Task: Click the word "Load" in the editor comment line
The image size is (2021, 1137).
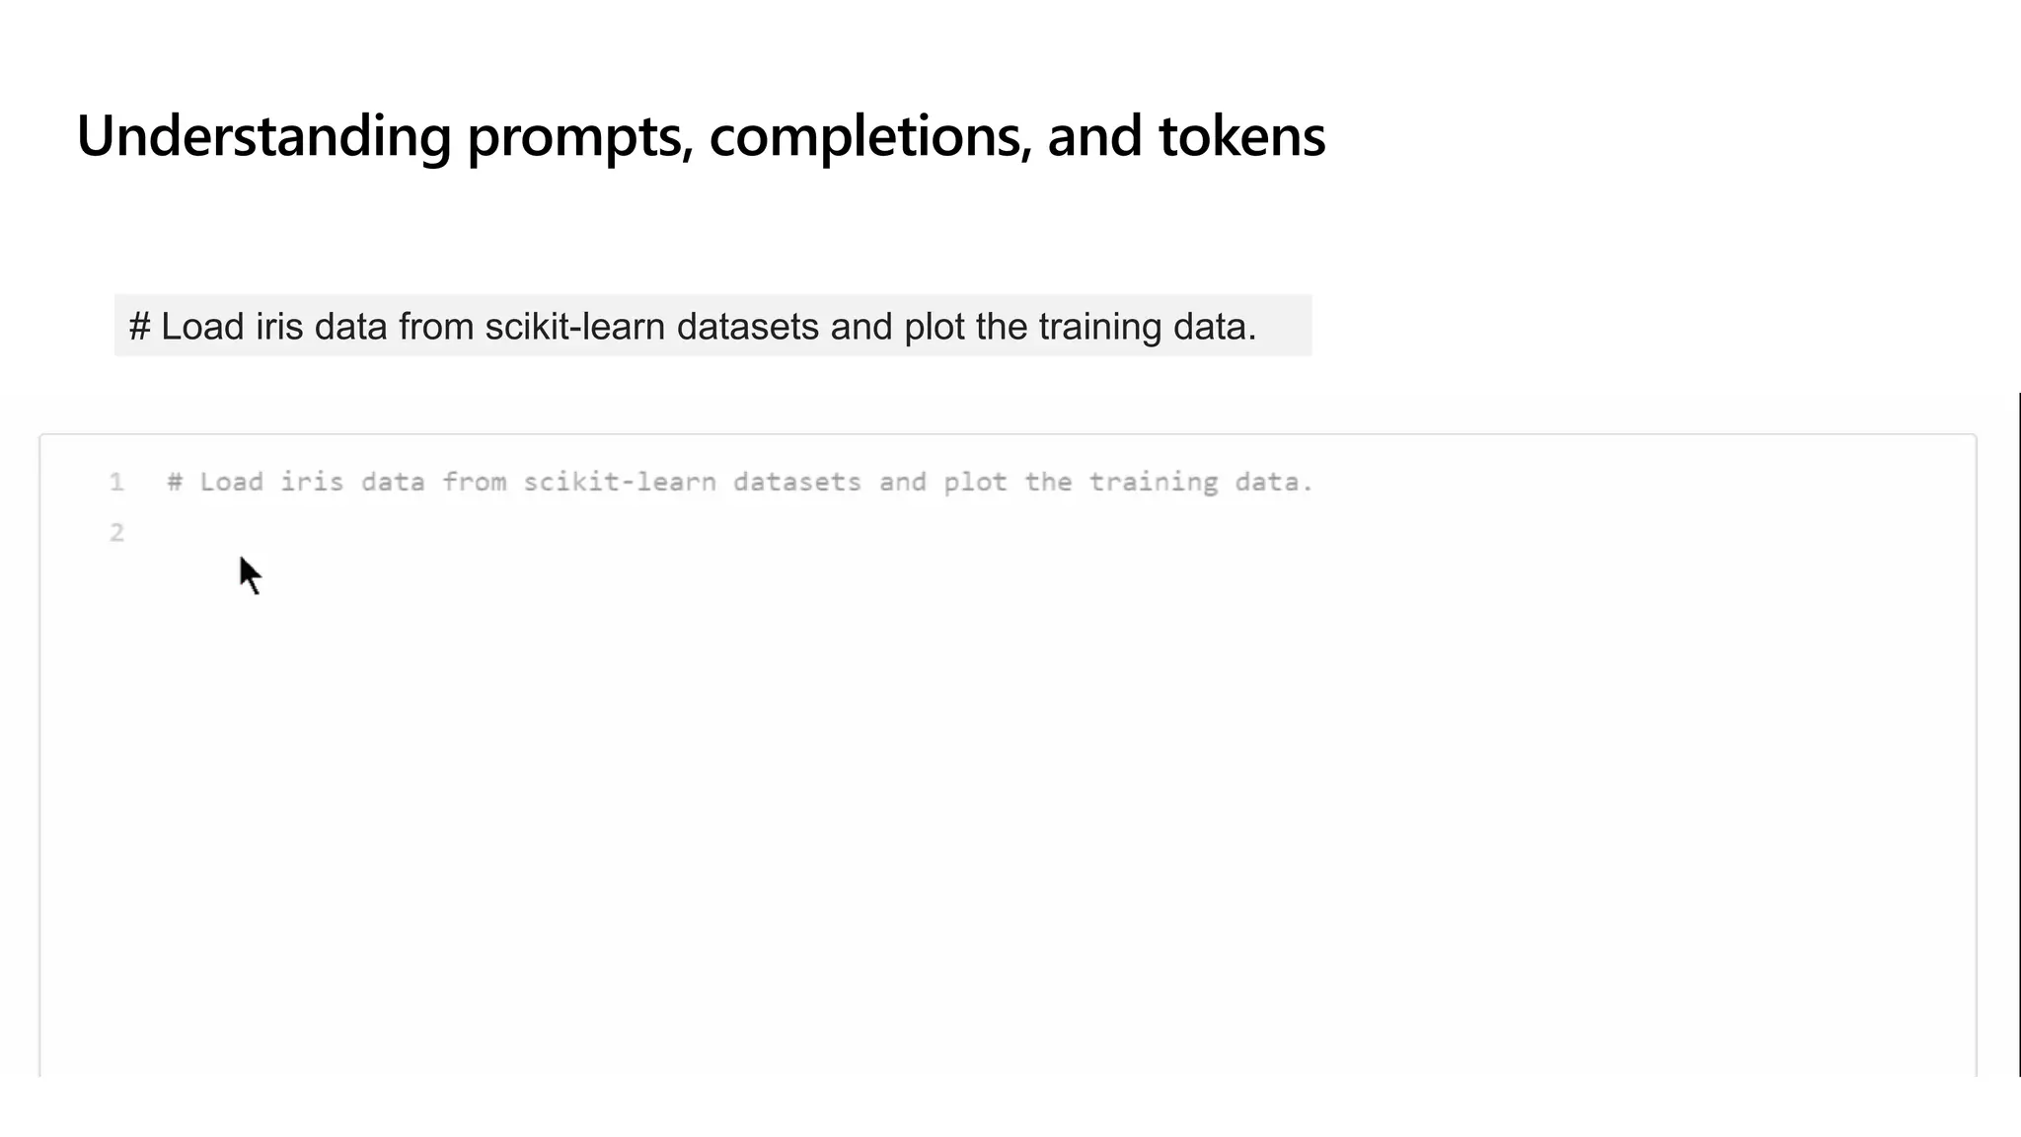Action: click(x=231, y=482)
